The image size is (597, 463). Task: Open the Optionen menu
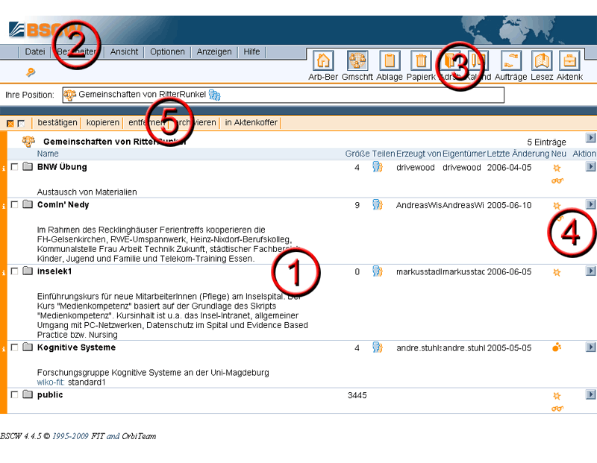tap(167, 52)
